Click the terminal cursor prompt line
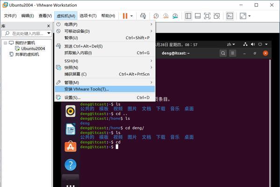This screenshot has width=280, height=187. point(99,147)
